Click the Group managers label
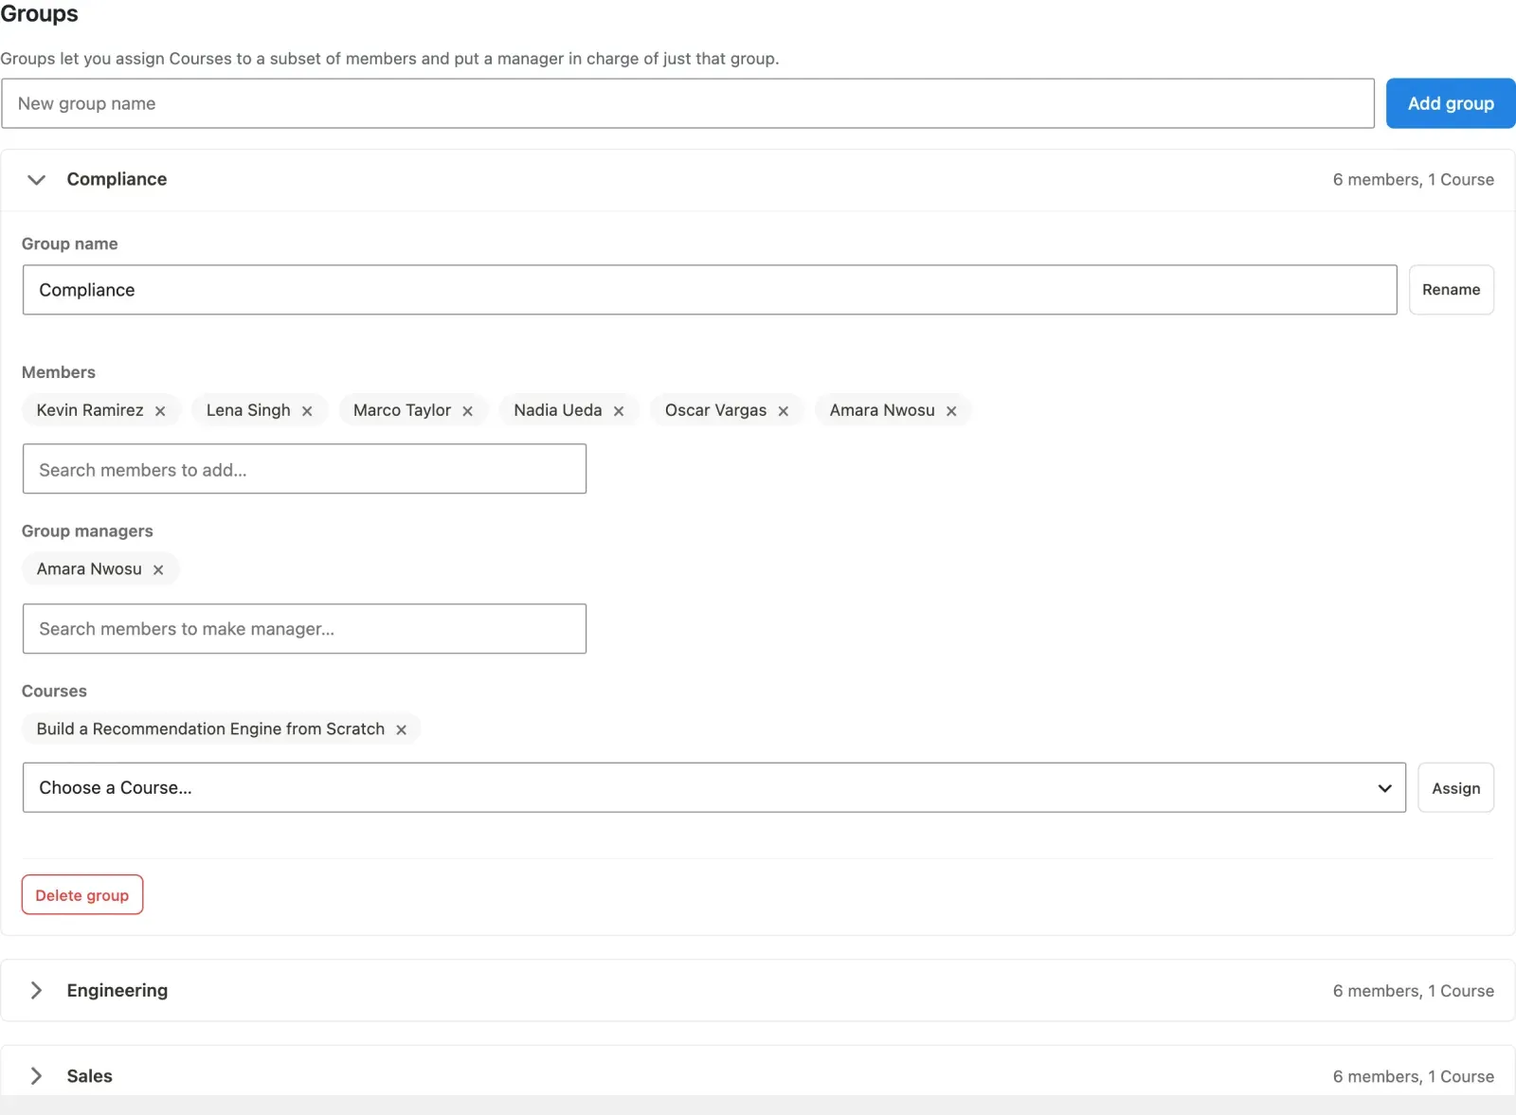This screenshot has width=1516, height=1115. point(87,531)
